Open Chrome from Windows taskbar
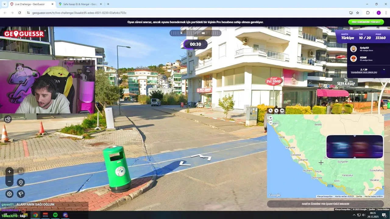Screen dimensions: 390x219 (35, 215)
